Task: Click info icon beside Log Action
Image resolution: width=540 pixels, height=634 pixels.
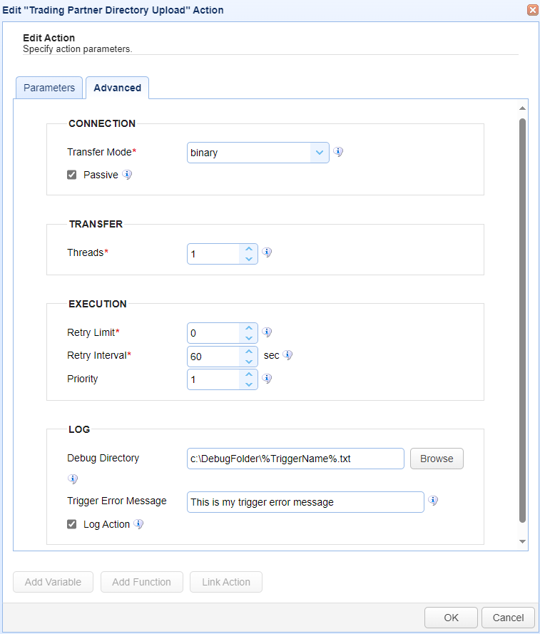Action: [x=138, y=524]
